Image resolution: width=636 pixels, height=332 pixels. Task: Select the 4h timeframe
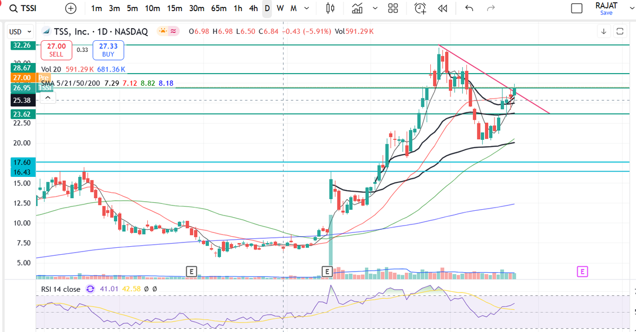point(253,8)
